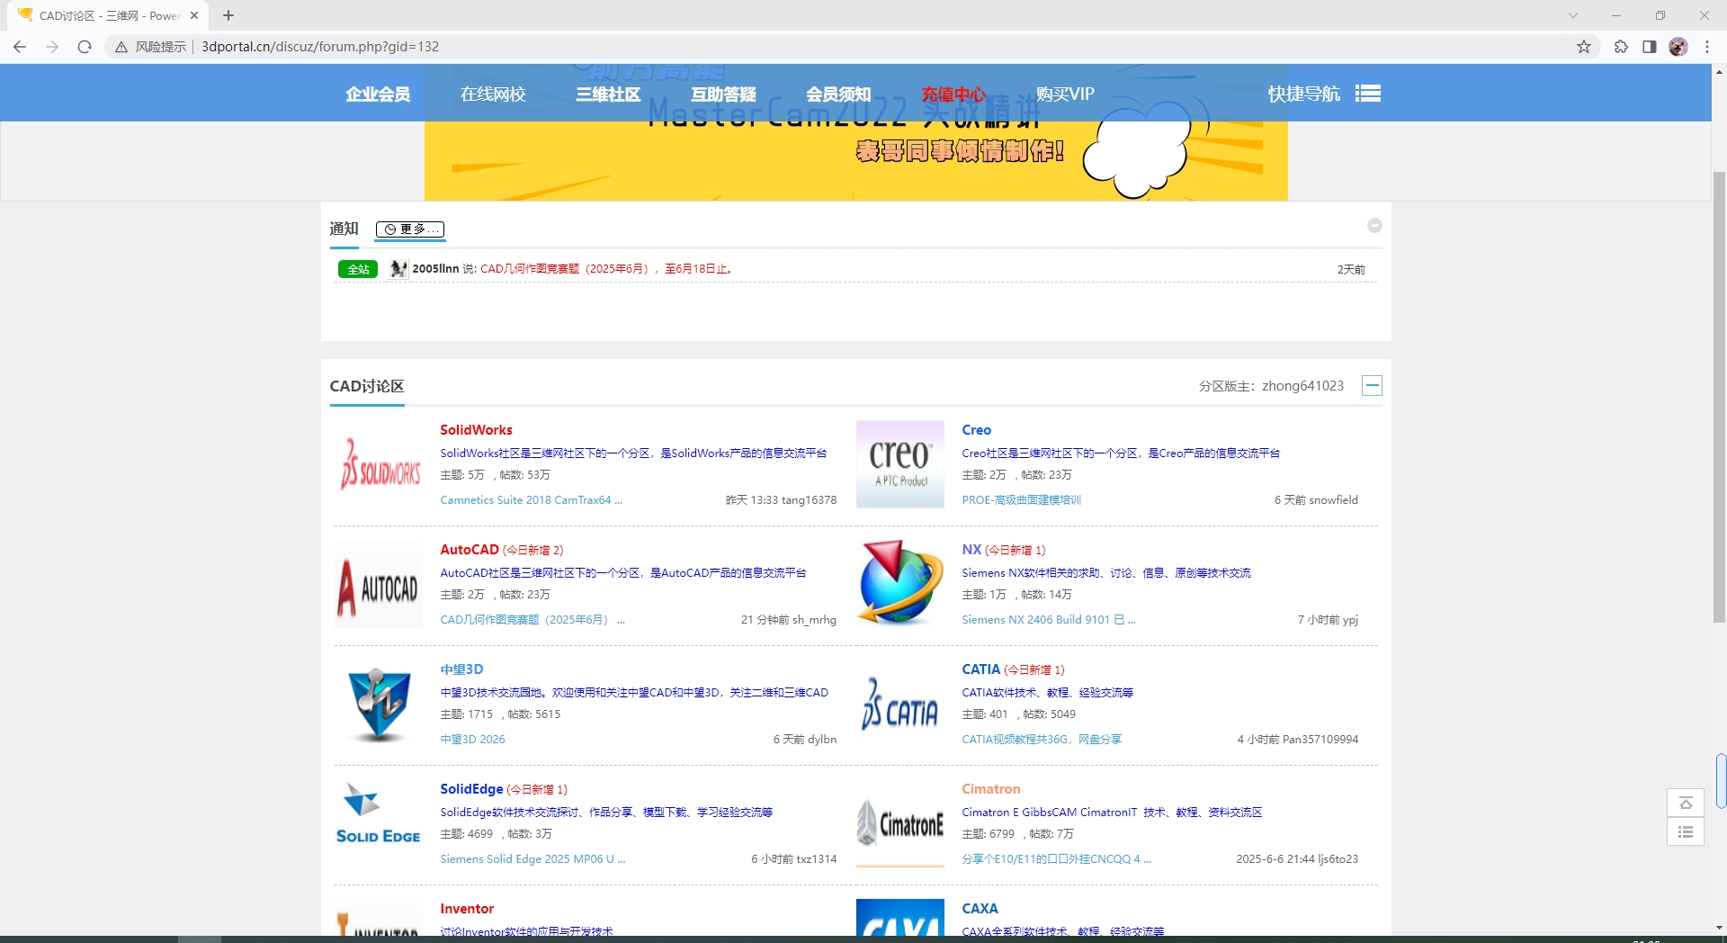The width and height of the screenshot is (1727, 943).
Task: Click the 通知 section heading
Action: coord(344,229)
